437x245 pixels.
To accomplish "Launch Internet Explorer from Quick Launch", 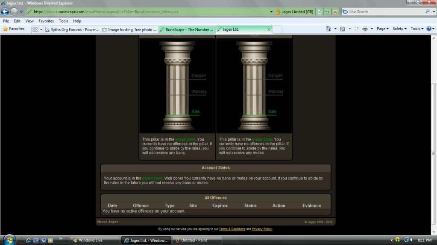I will tap(28, 240).
